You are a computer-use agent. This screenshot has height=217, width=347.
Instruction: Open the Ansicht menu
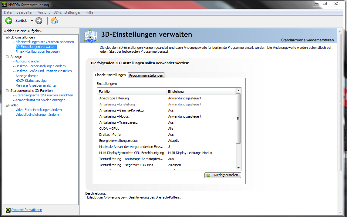[44, 12]
